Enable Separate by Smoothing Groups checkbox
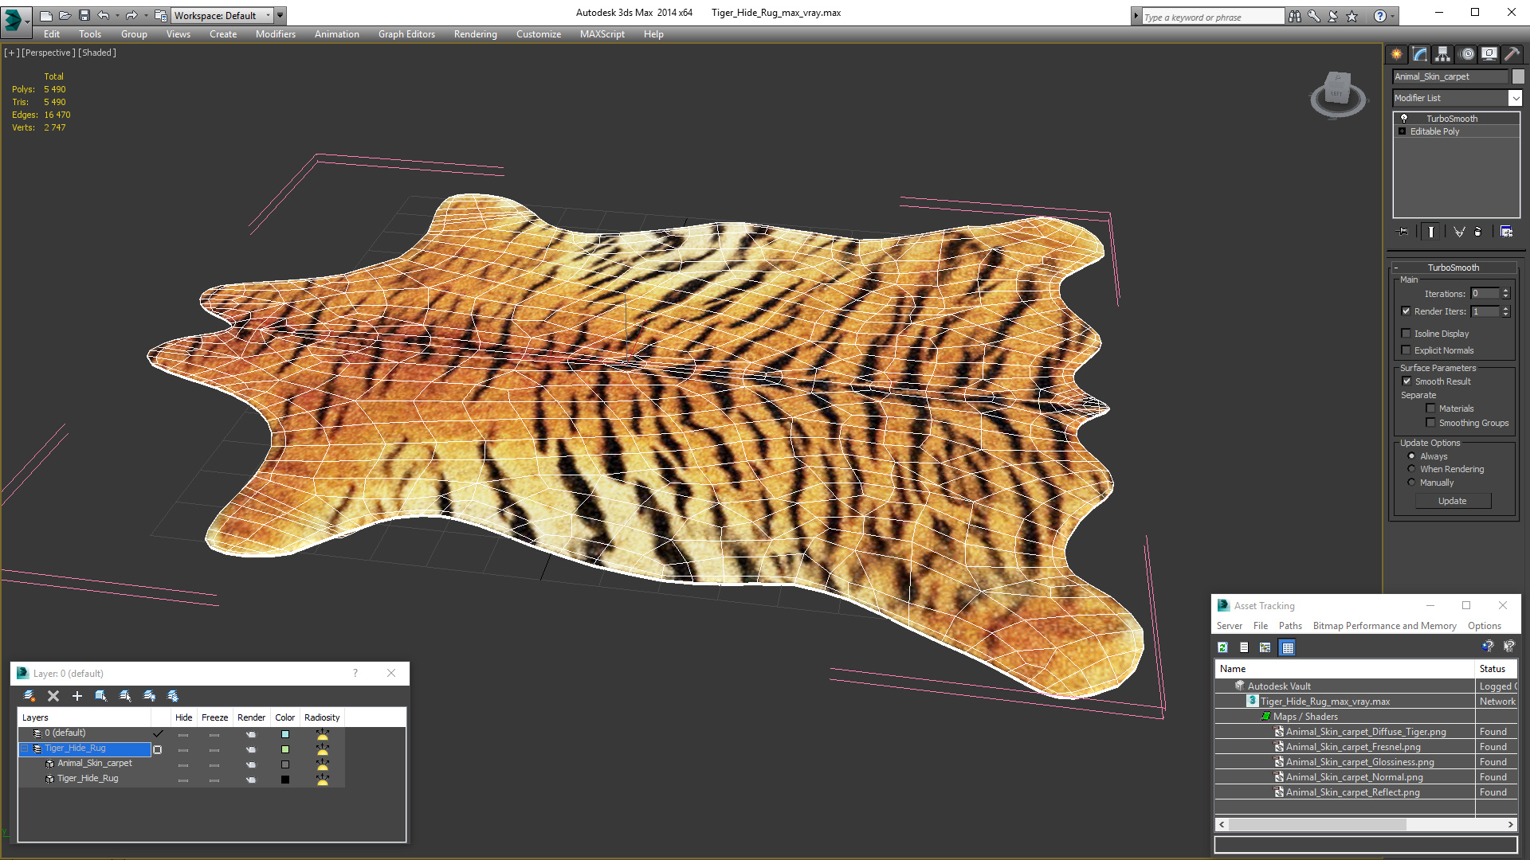This screenshot has height=860, width=1530. coord(1430,423)
